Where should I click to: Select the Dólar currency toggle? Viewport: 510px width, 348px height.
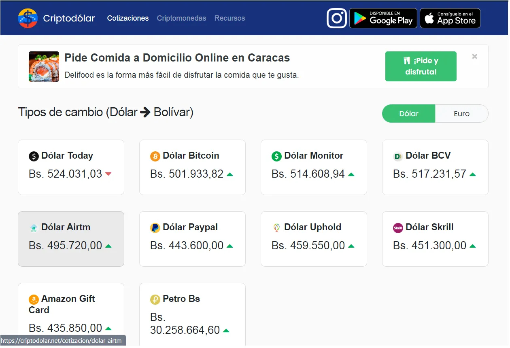click(409, 114)
